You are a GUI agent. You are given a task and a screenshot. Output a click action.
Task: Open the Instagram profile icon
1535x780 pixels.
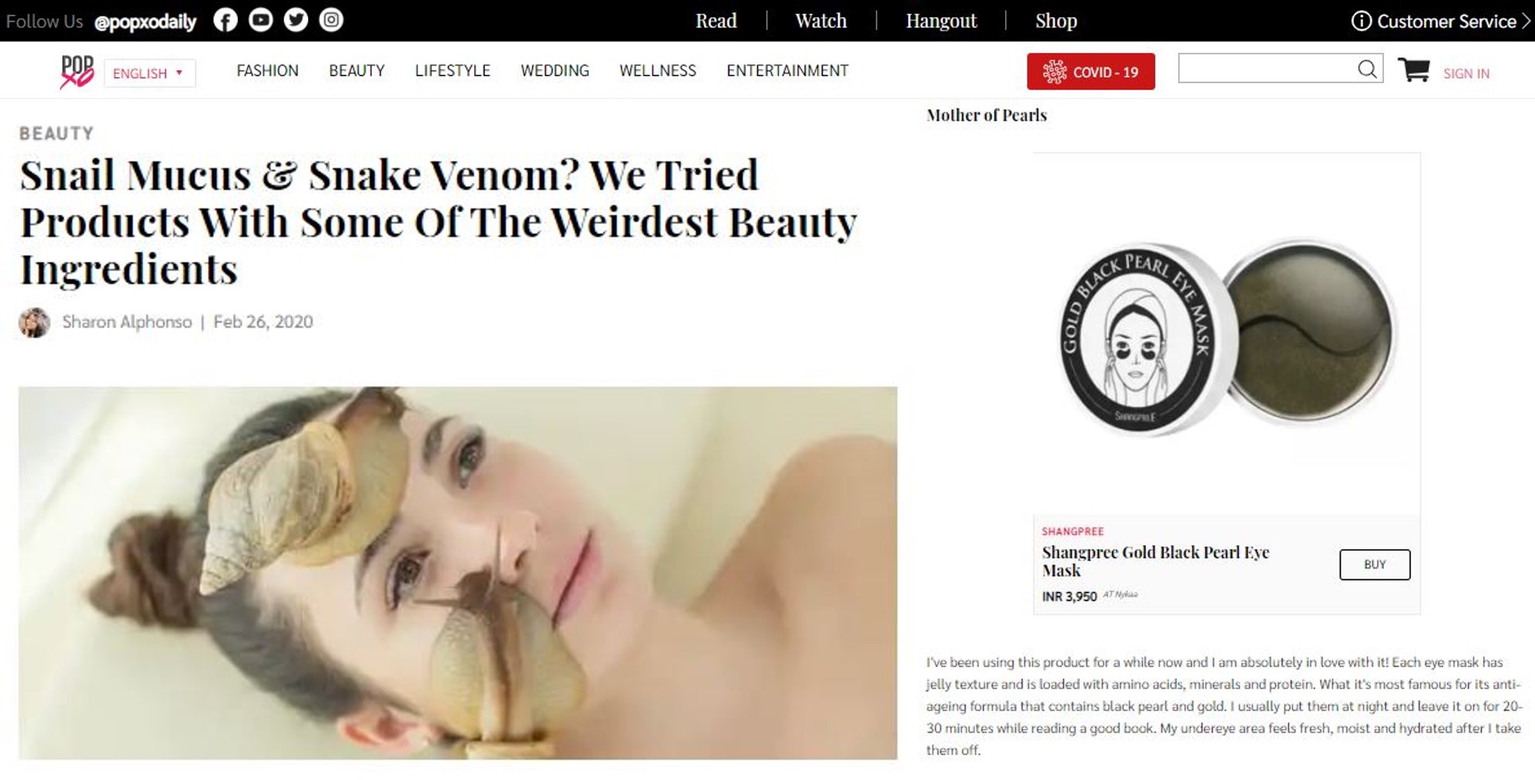331,20
